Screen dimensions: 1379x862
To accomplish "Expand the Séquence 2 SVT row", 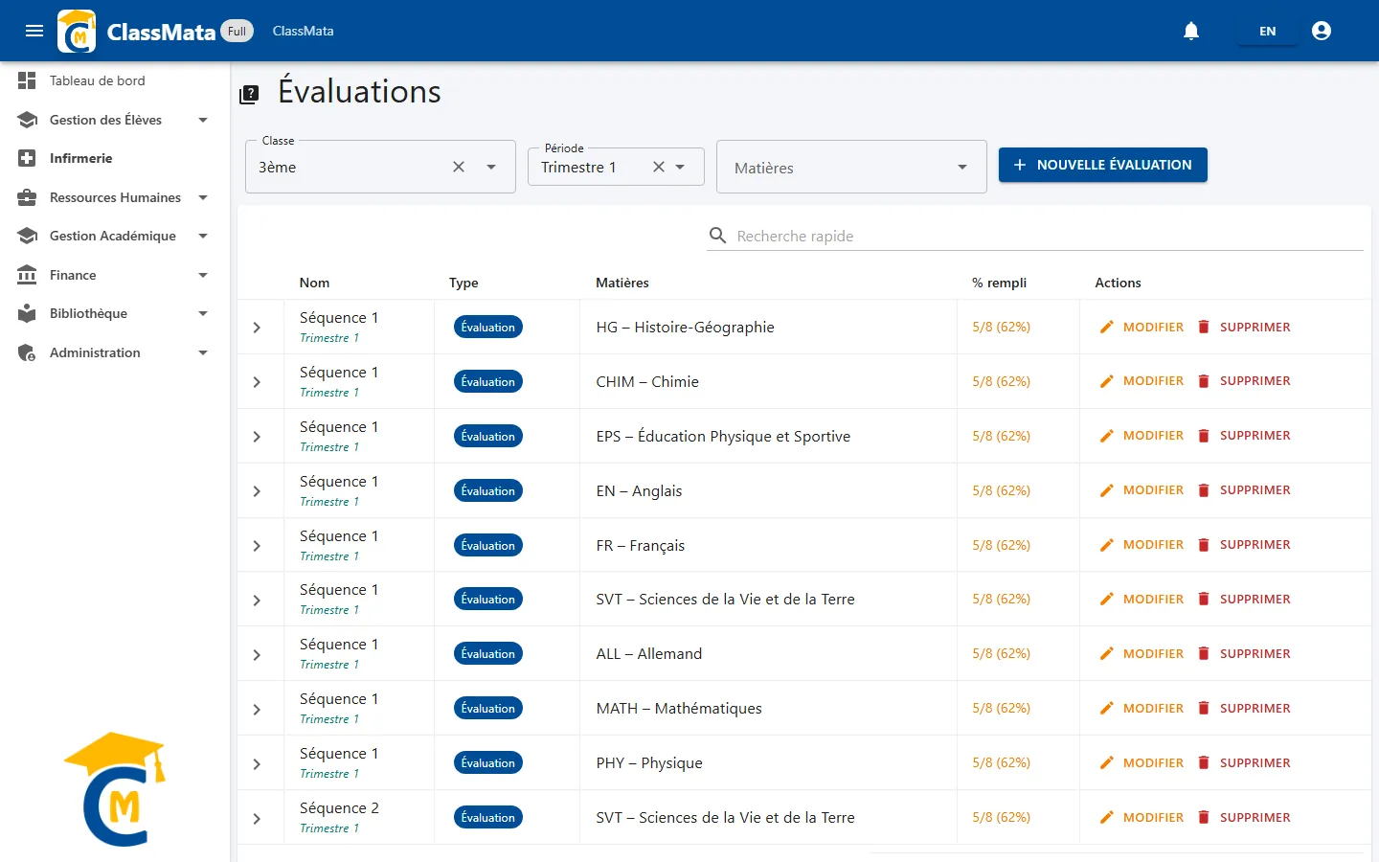I will pos(257,819).
